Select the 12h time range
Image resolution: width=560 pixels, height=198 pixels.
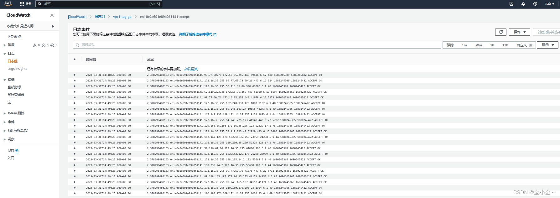(x=505, y=45)
